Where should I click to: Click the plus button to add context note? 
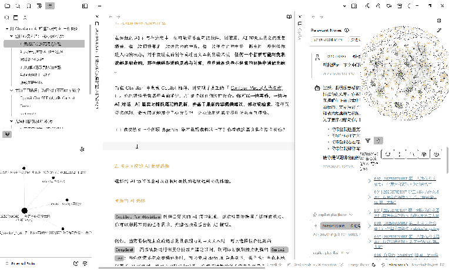click(316, 225)
